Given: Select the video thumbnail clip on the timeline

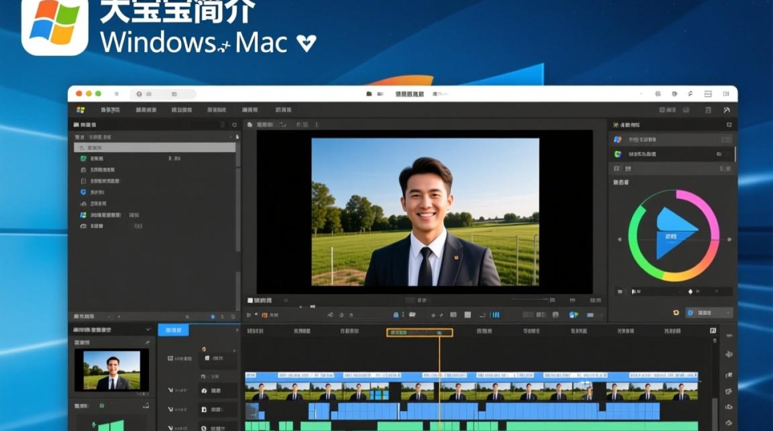Looking at the screenshot, I should coord(472,391).
